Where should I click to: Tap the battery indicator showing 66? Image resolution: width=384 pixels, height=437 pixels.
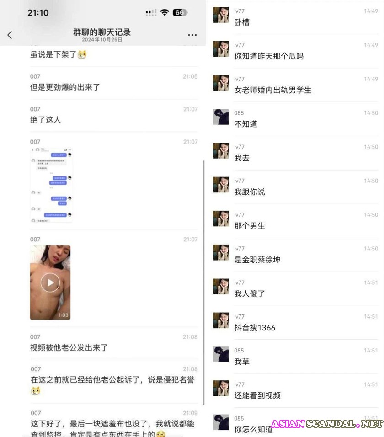180,12
